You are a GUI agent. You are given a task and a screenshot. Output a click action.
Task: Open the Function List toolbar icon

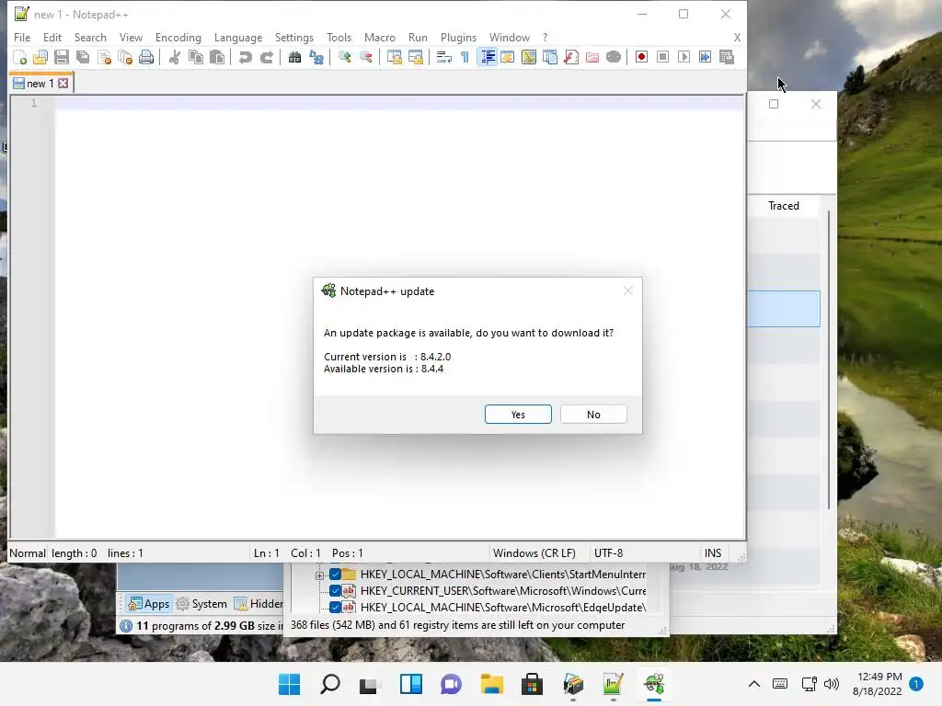coord(570,57)
